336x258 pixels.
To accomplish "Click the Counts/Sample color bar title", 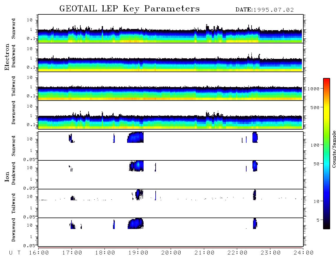I will 334,149.
